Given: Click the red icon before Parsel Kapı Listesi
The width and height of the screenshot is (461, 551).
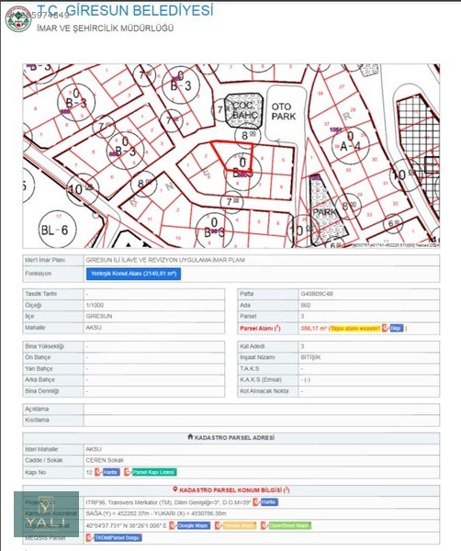Looking at the screenshot, I should (x=128, y=472).
